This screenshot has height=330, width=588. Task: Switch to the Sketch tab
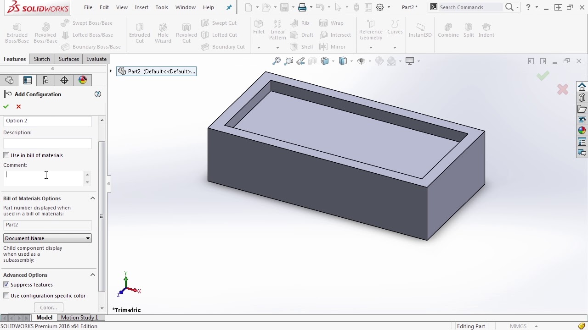pyautogui.click(x=42, y=59)
